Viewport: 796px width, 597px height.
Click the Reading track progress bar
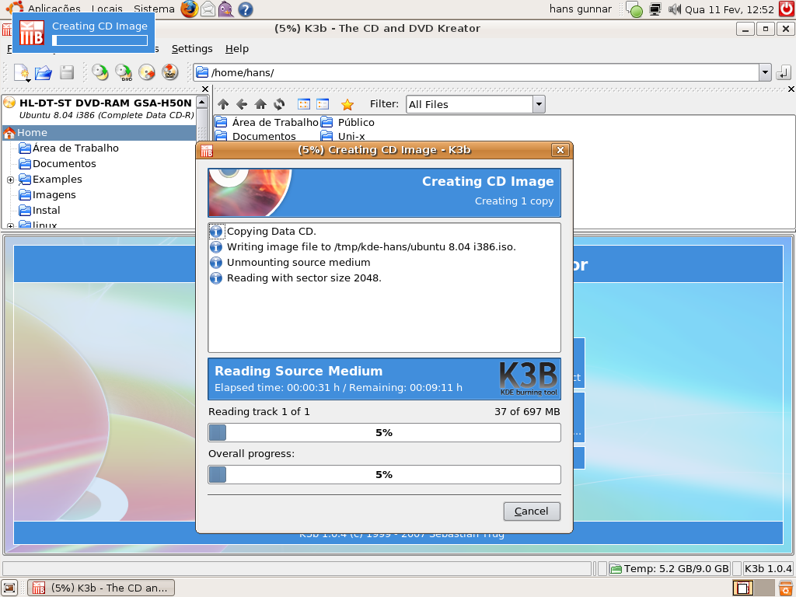click(x=384, y=432)
